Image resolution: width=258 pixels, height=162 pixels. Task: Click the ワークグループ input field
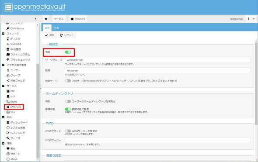point(158,60)
